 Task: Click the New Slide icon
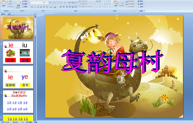[18, 2]
